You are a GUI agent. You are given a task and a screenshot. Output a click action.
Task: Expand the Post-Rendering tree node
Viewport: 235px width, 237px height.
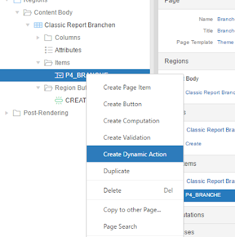(x=7, y=113)
